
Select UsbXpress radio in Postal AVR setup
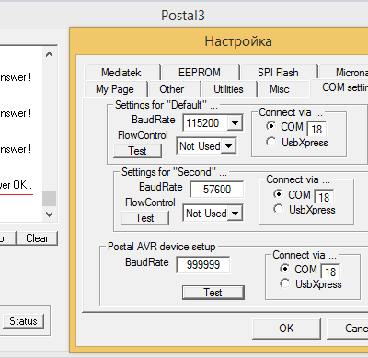click(284, 283)
